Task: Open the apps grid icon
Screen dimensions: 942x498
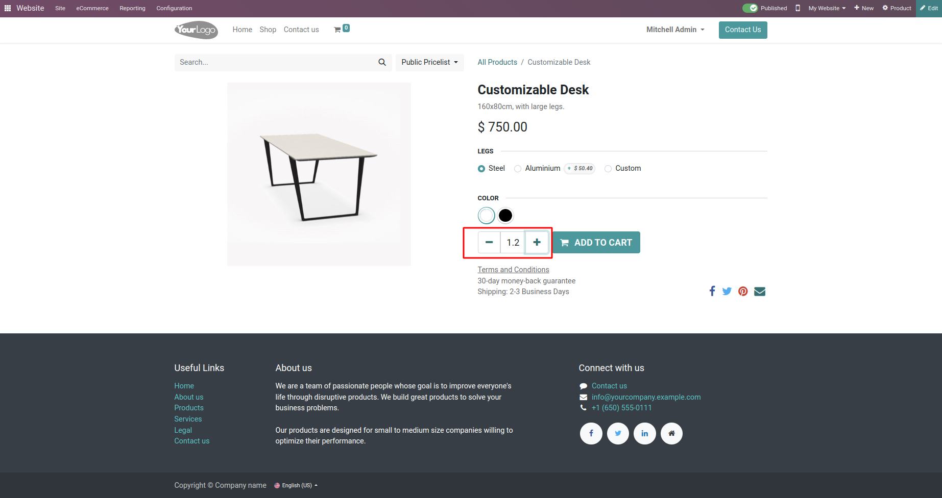Action: point(8,8)
